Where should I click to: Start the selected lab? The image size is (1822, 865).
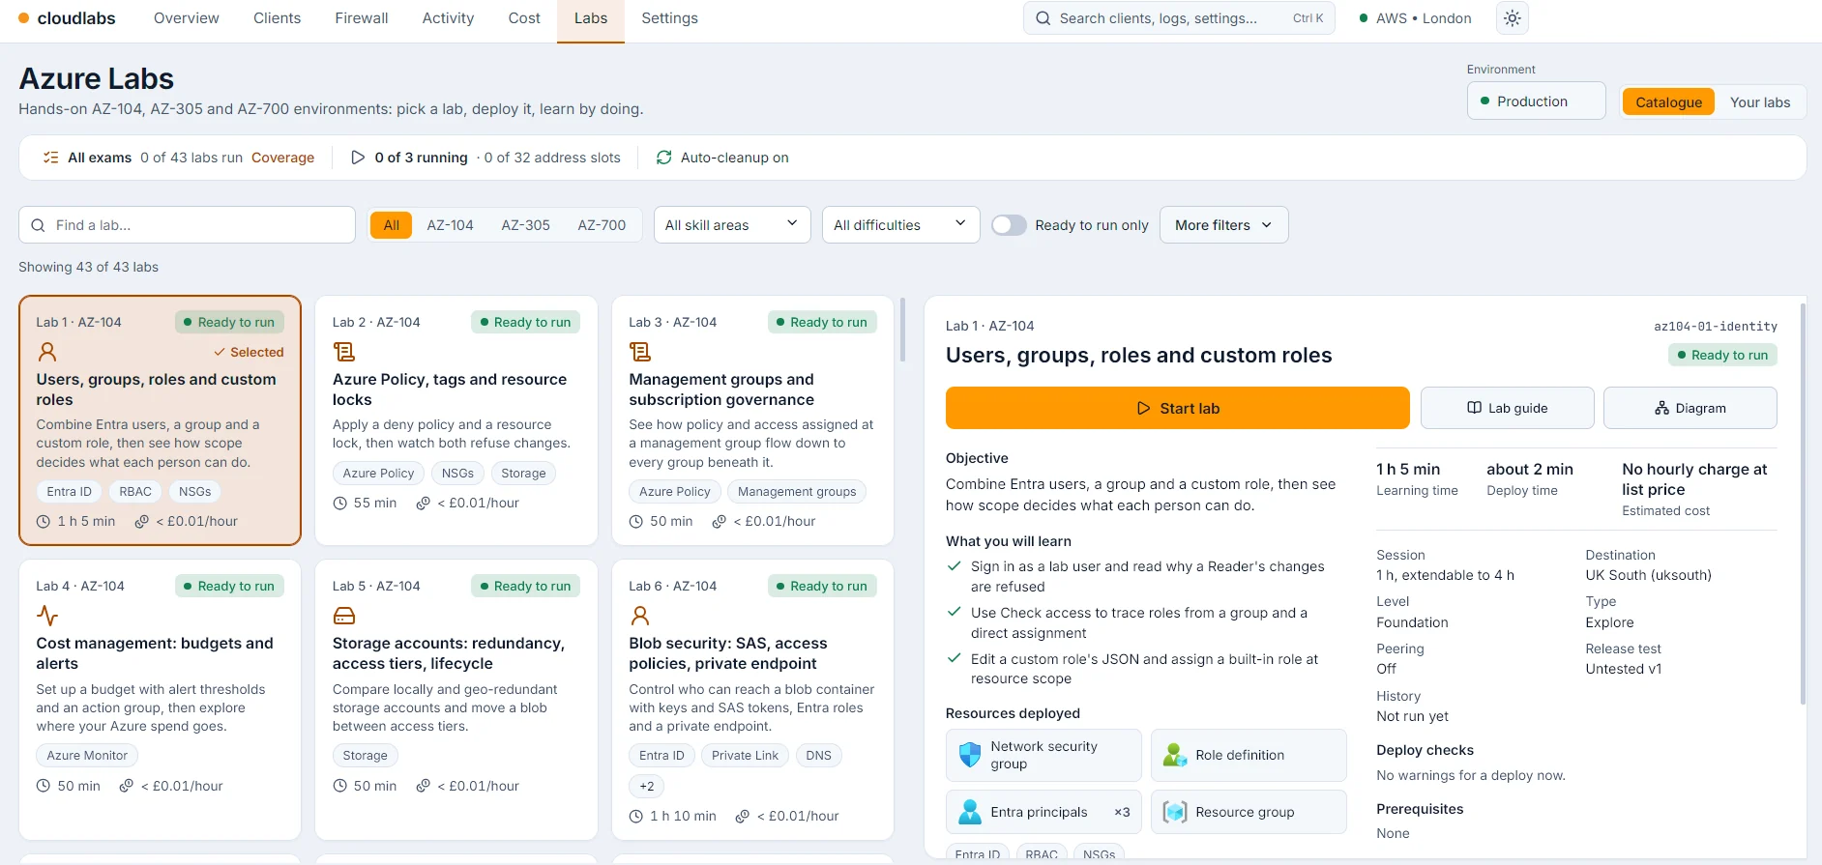(1177, 408)
